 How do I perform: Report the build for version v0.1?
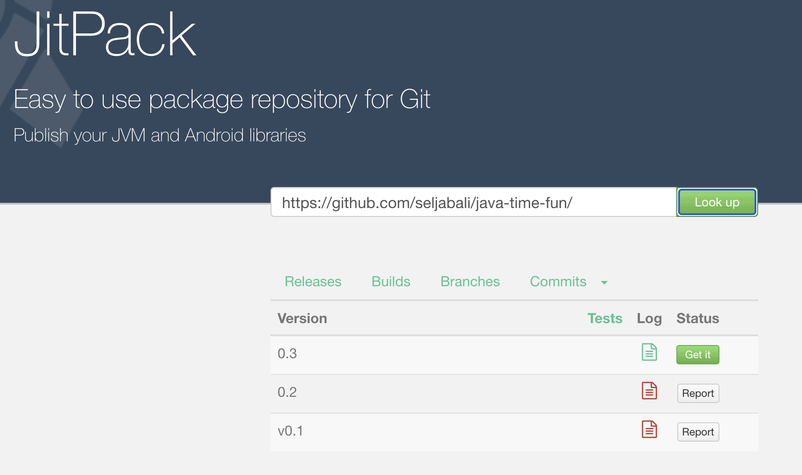pyautogui.click(x=698, y=432)
